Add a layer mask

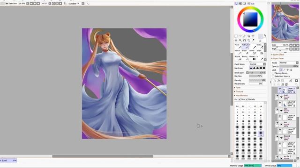pyautogui.click(x=297, y=81)
